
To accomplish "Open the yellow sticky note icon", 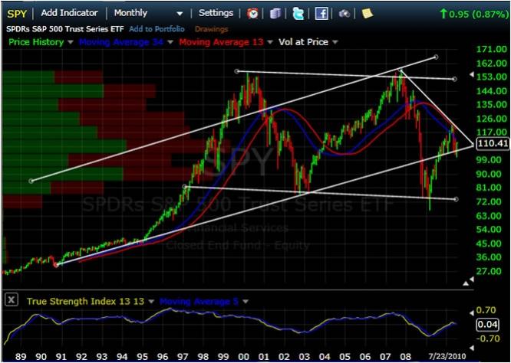I will tap(367, 13).
